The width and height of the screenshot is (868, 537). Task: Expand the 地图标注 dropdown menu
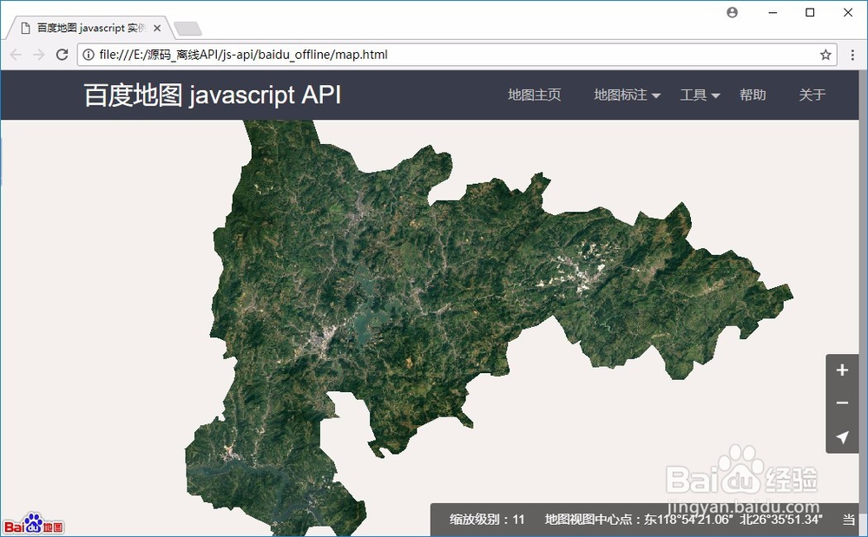pyautogui.click(x=627, y=95)
